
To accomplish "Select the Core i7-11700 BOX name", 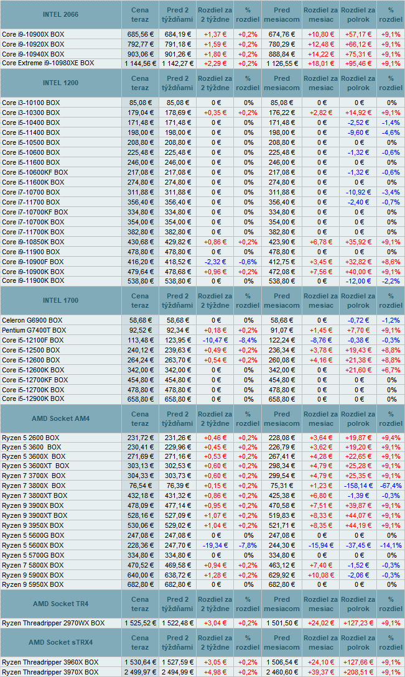I will click(x=31, y=202).
